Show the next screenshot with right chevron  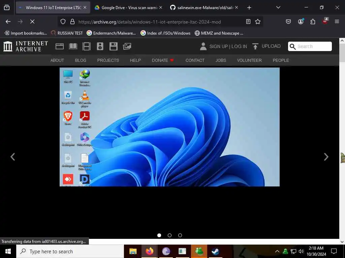pyautogui.click(x=326, y=157)
